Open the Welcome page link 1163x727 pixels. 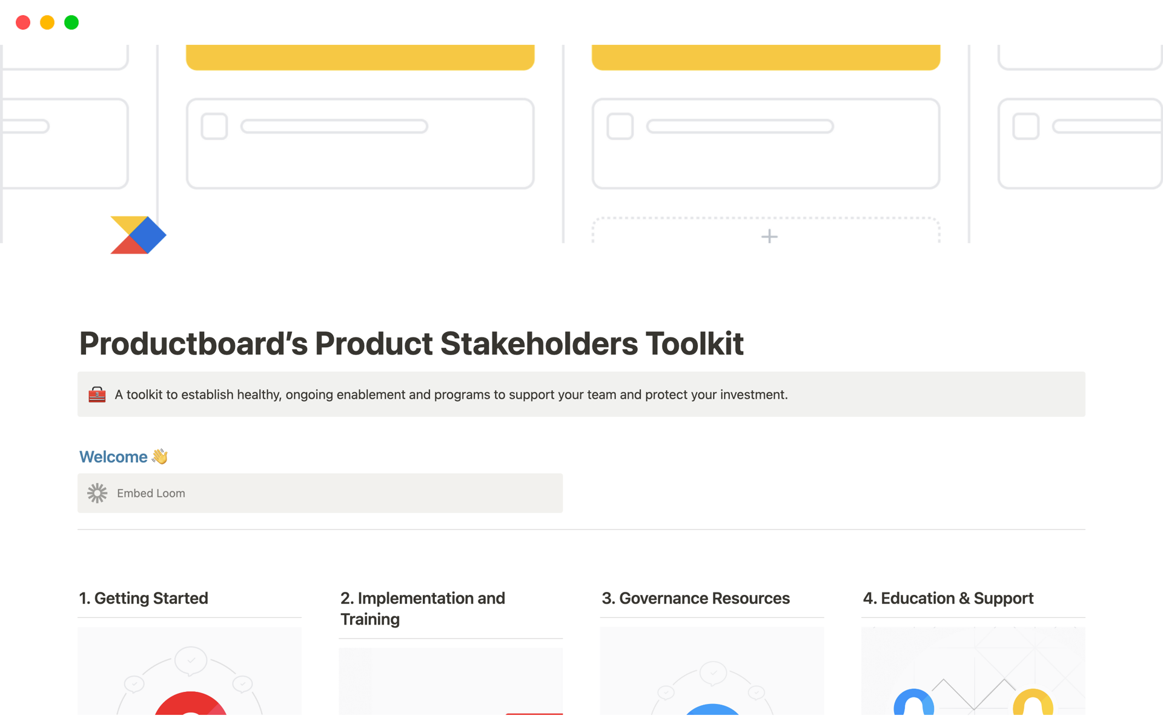pos(114,456)
